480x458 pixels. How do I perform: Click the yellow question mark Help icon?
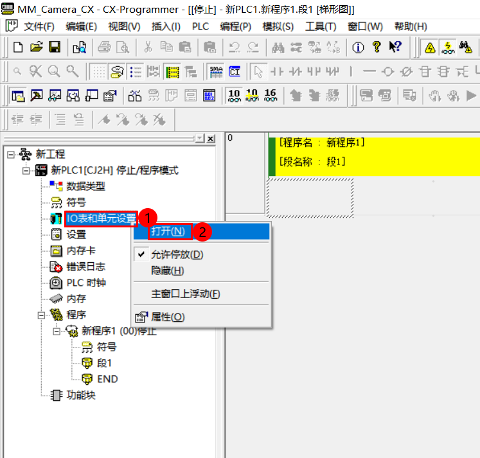[377, 47]
